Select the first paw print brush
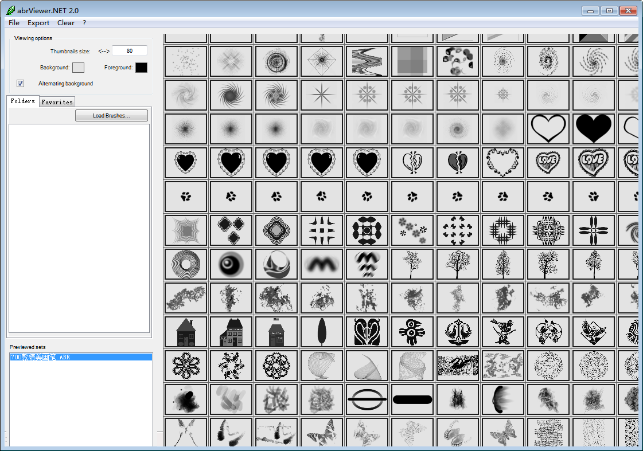643x451 pixels. 186,196
